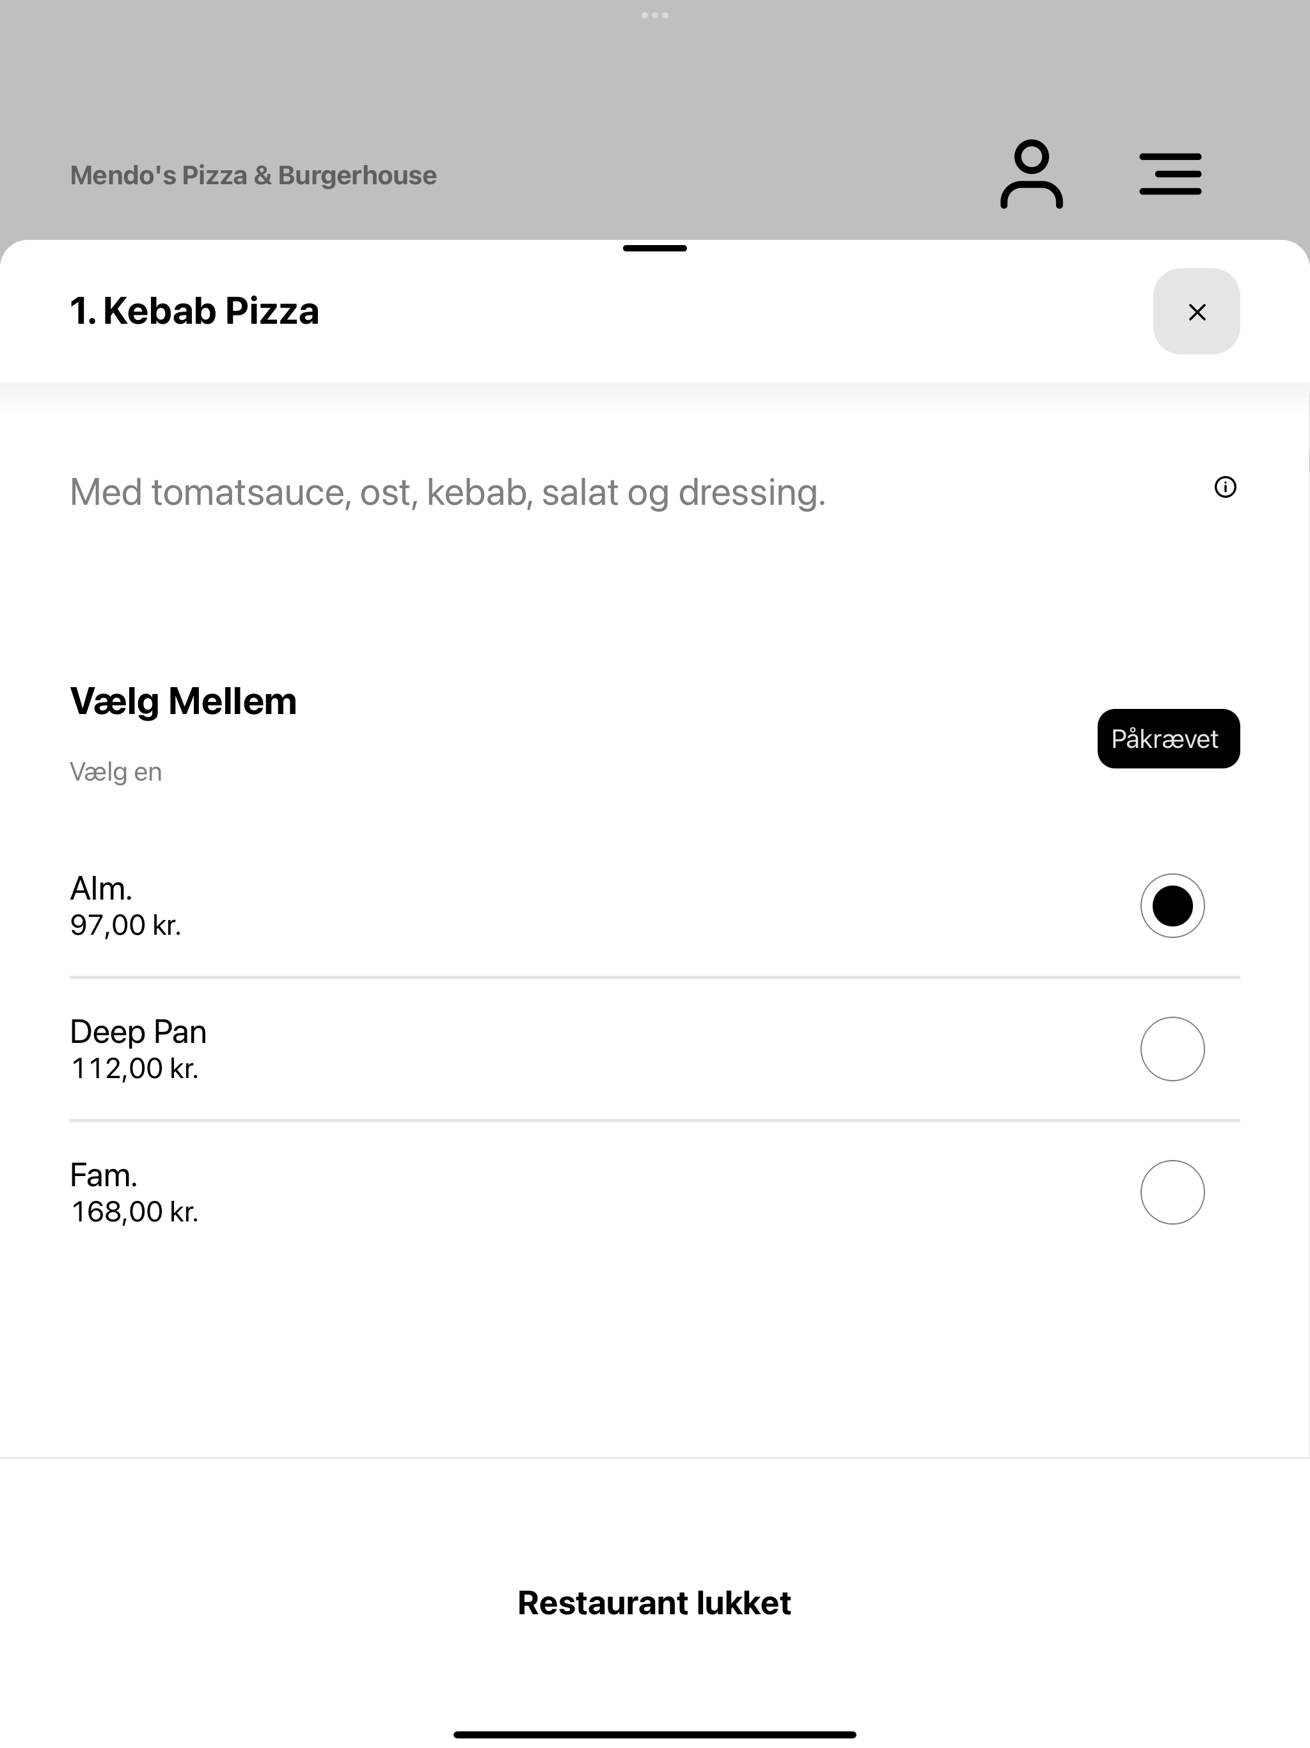Show allergen info via info icon
This screenshot has height=1748, width=1310.
pos(1225,487)
